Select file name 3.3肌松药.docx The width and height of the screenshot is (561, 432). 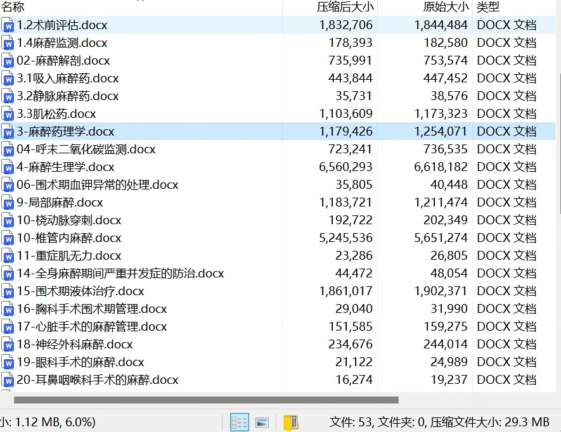pos(56,114)
